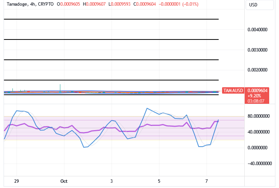This screenshot has width=279, height=188.
Task: Click the 7 date label on time axis
Action: point(206,181)
